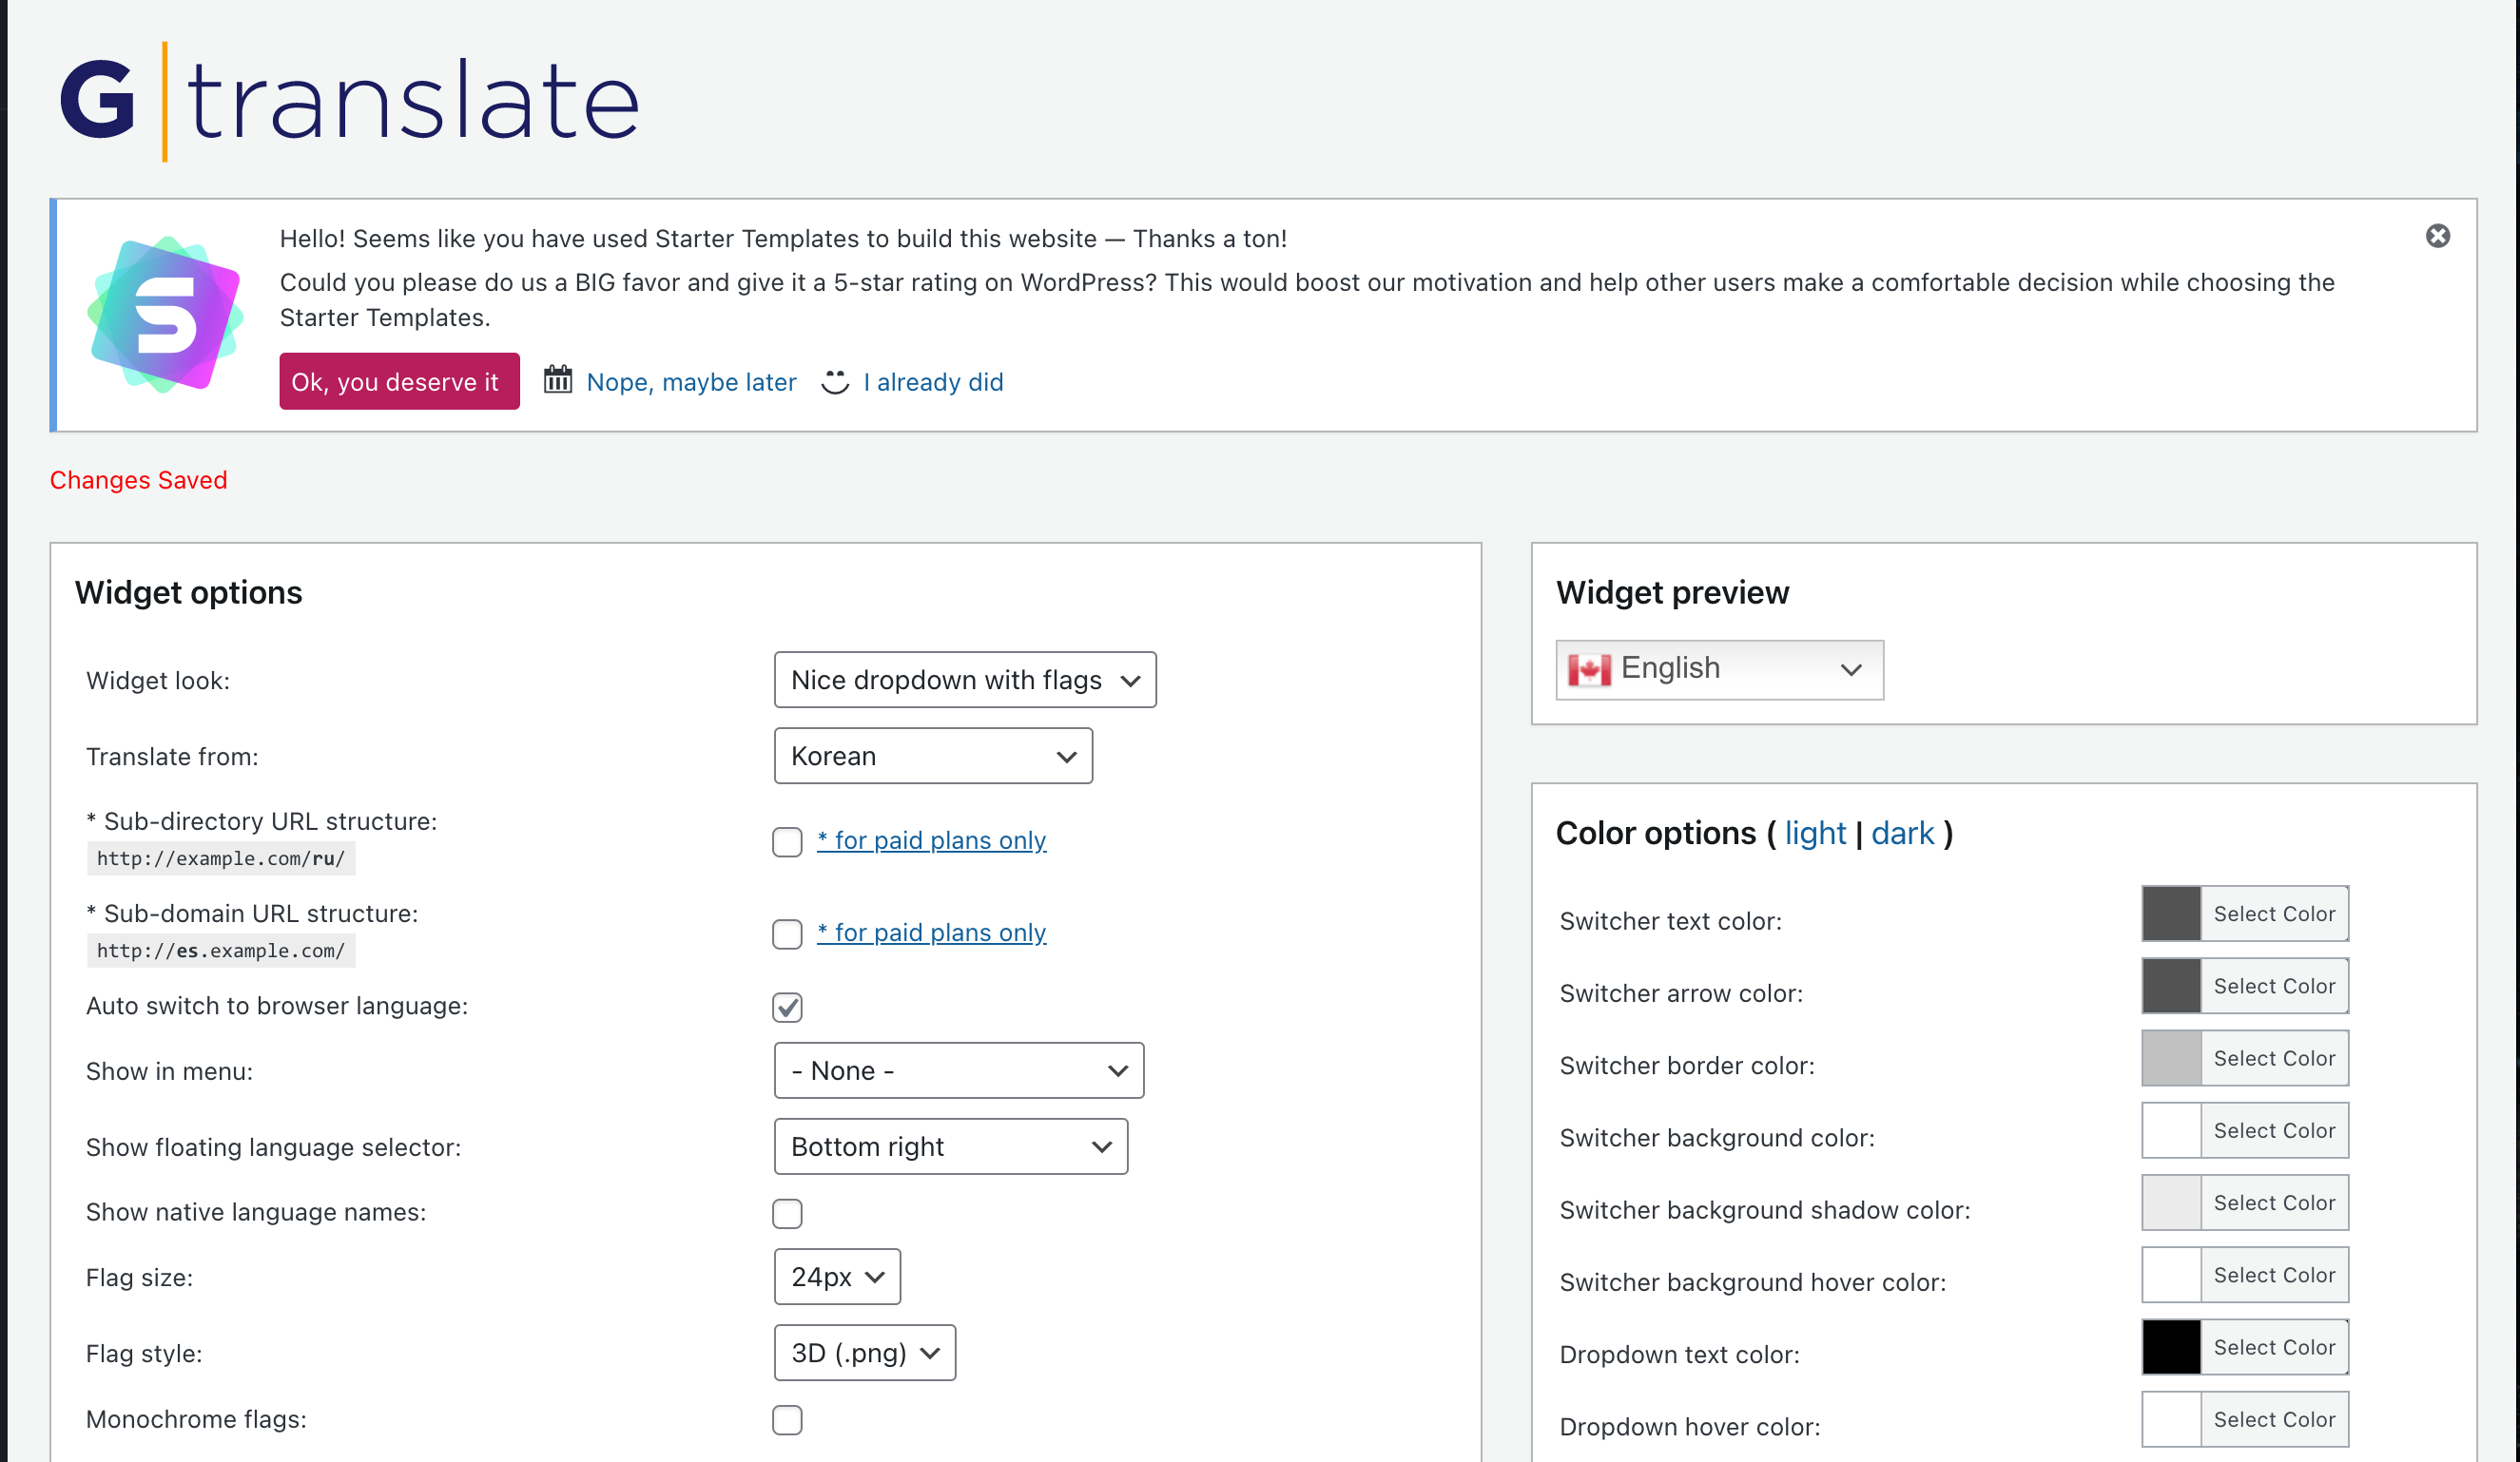Enable Show native language names checkbox
This screenshot has width=2520, height=1462.
point(787,1213)
